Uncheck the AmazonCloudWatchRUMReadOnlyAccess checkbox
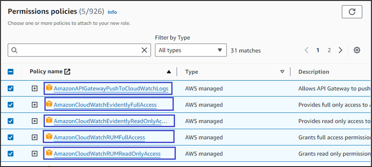372x167 pixels. [11, 153]
